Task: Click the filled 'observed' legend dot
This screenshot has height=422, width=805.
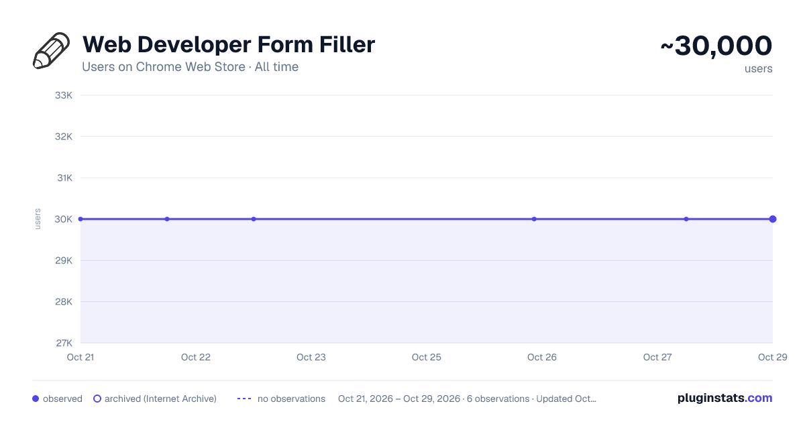Action: (x=36, y=399)
